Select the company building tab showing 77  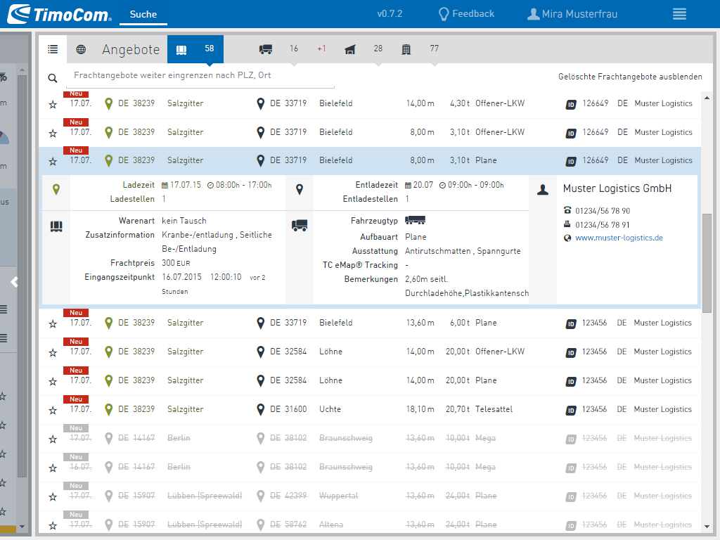tap(420, 49)
